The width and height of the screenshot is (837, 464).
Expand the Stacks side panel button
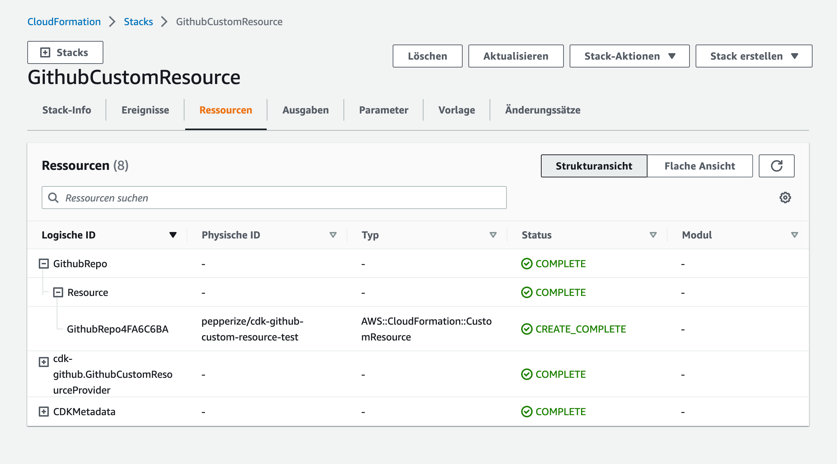[65, 52]
